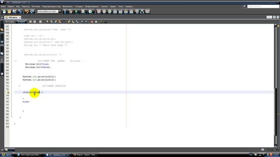280x157 pixels.
Task: Click the Shift Line Right icon
Action: point(86,22)
